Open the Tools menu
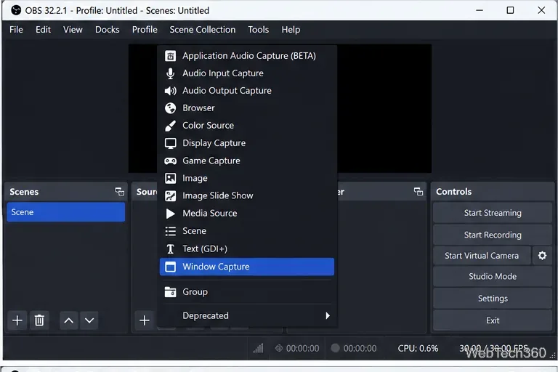 259,30
